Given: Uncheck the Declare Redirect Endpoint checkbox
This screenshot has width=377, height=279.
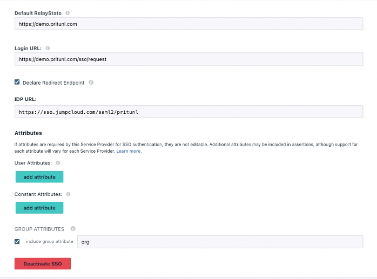Looking at the screenshot, I should (17, 83).
